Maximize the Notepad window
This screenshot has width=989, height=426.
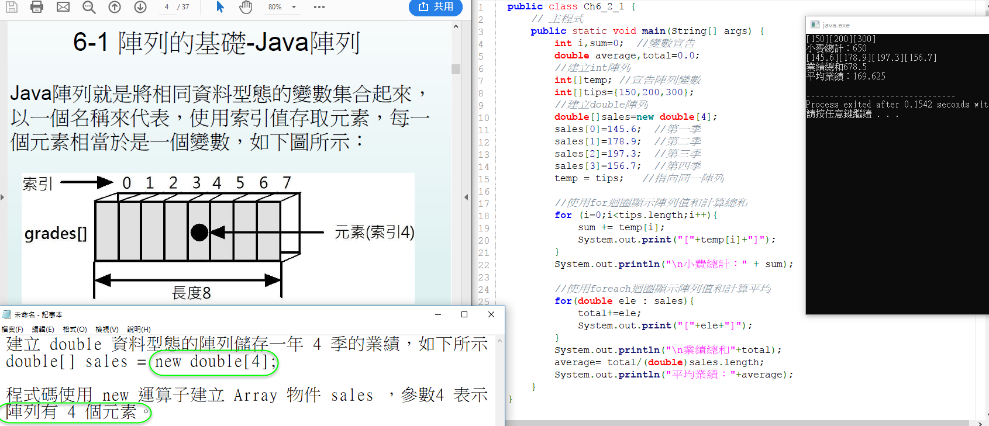tap(464, 314)
